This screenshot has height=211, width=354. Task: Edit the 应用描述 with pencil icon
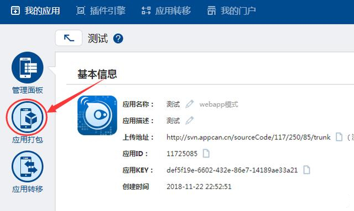[189, 120]
